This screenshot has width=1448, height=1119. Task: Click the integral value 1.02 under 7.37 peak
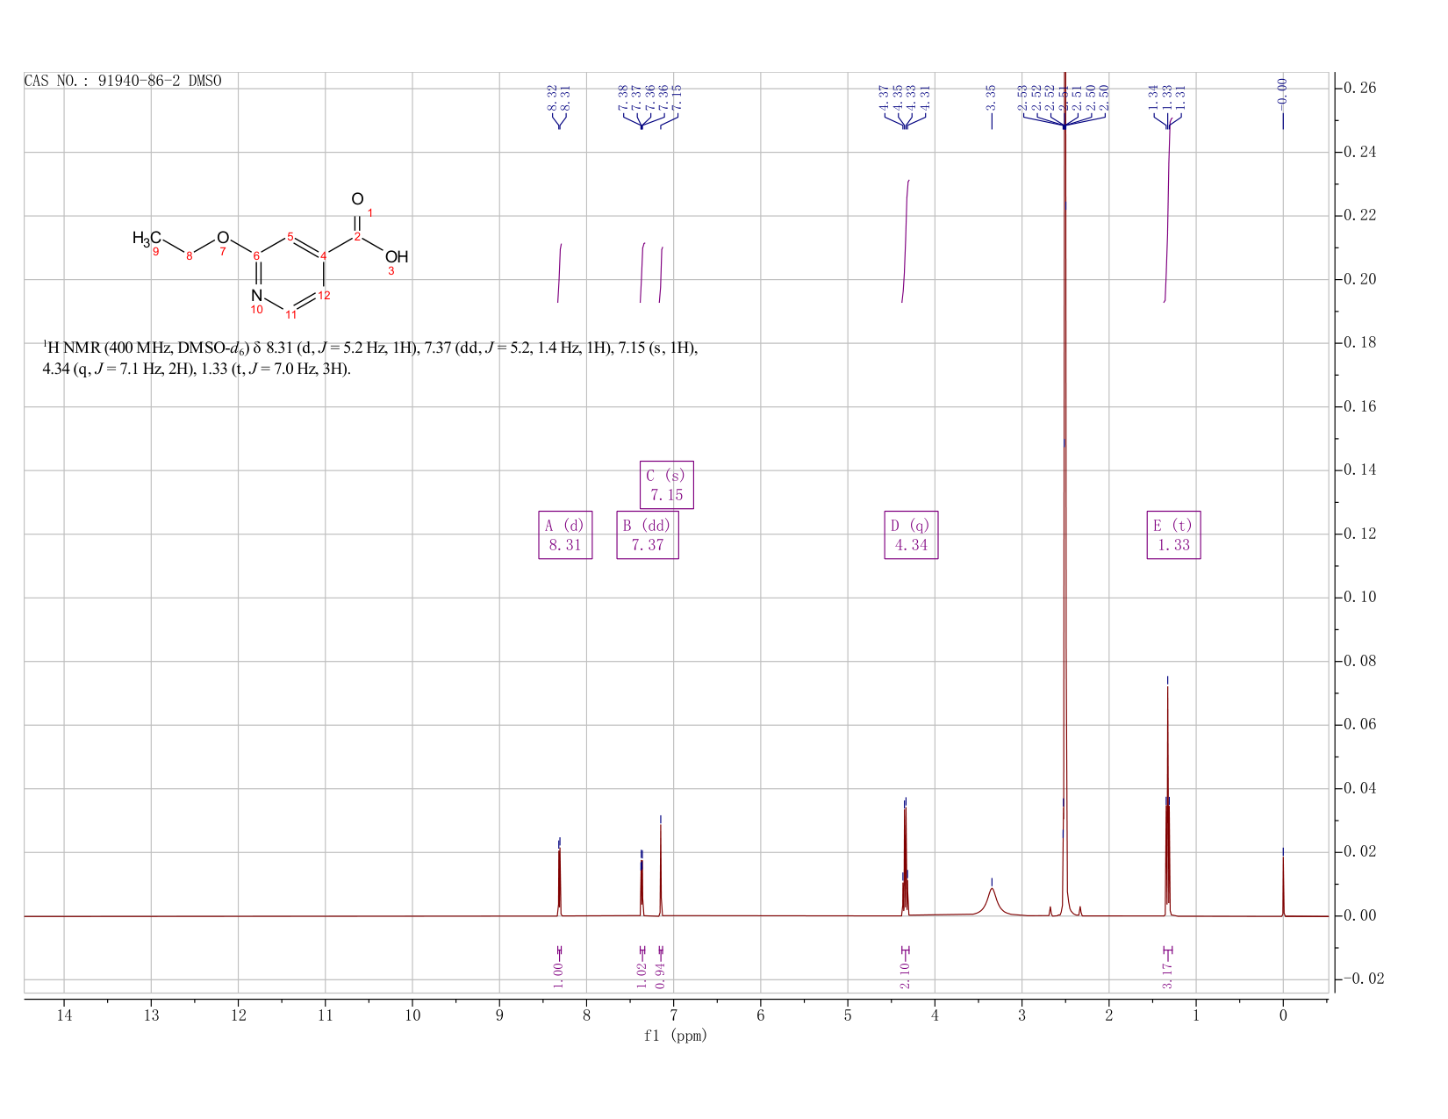(x=642, y=975)
